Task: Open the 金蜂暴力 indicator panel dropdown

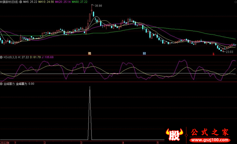Action: click(1, 84)
